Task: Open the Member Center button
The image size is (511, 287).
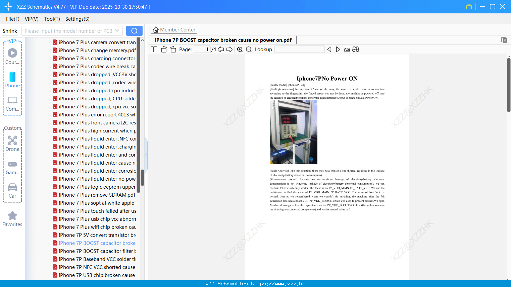Action: pyautogui.click(x=174, y=30)
